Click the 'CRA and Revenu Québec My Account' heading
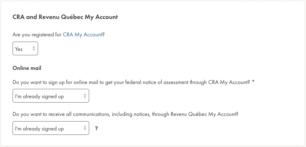 coord(65,17)
